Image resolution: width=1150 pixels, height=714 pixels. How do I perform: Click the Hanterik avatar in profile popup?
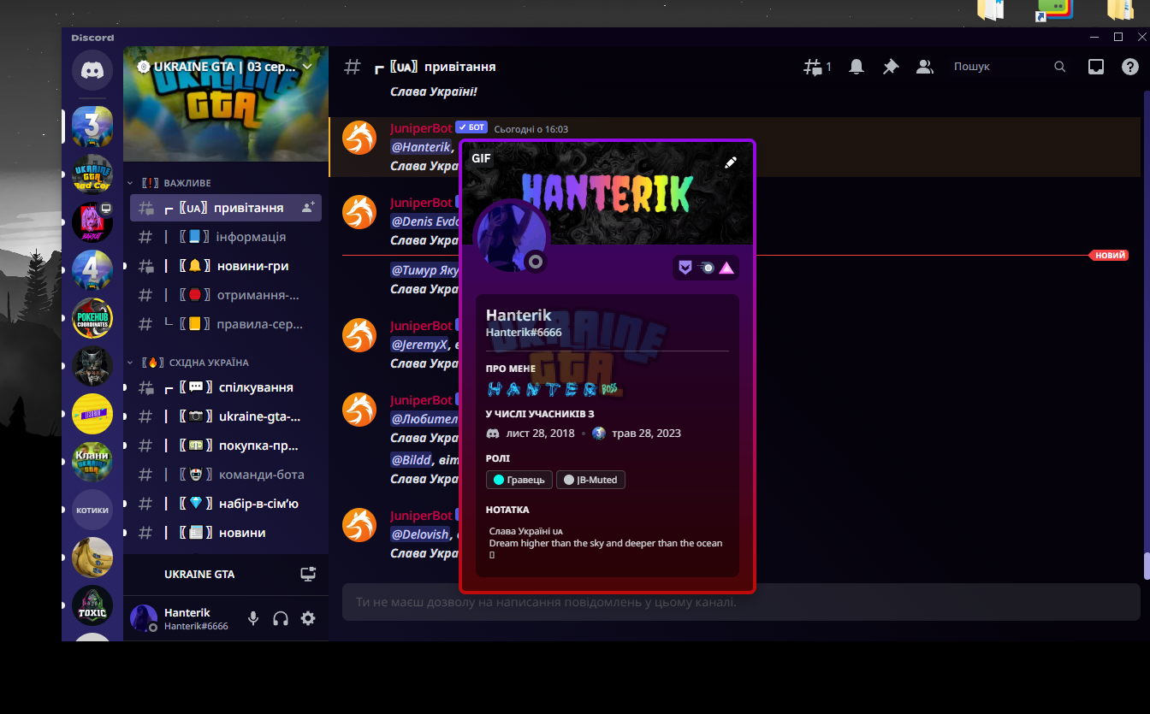coord(512,239)
